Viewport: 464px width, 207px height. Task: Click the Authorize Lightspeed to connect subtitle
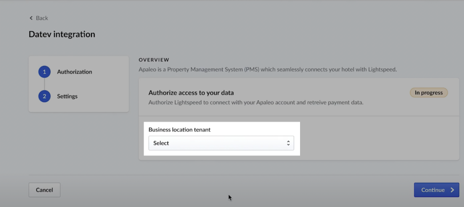[256, 103]
